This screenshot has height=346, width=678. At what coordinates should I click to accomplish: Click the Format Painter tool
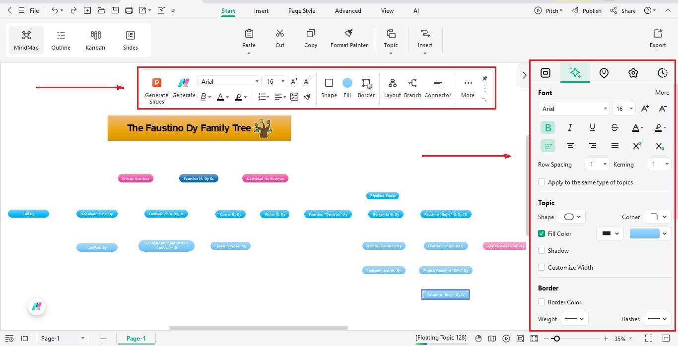click(x=349, y=39)
